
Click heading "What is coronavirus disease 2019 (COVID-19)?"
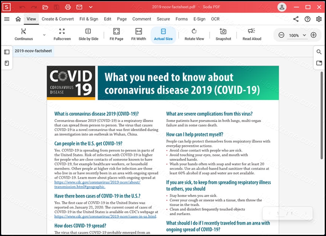pyautogui.click(x=96, y=114)
